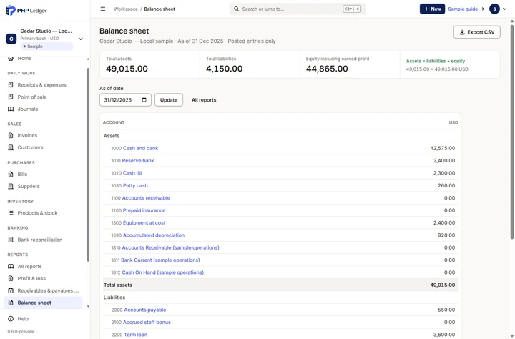The width and height of the screenshot is (515, 339).
Task: Click the main page vertical scrollbar
Action: (x=511, y=132)
